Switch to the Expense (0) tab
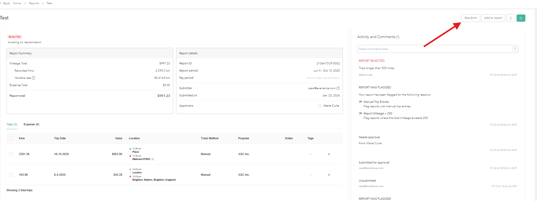This screenshot has width=537, height=201. click(31, 125)
